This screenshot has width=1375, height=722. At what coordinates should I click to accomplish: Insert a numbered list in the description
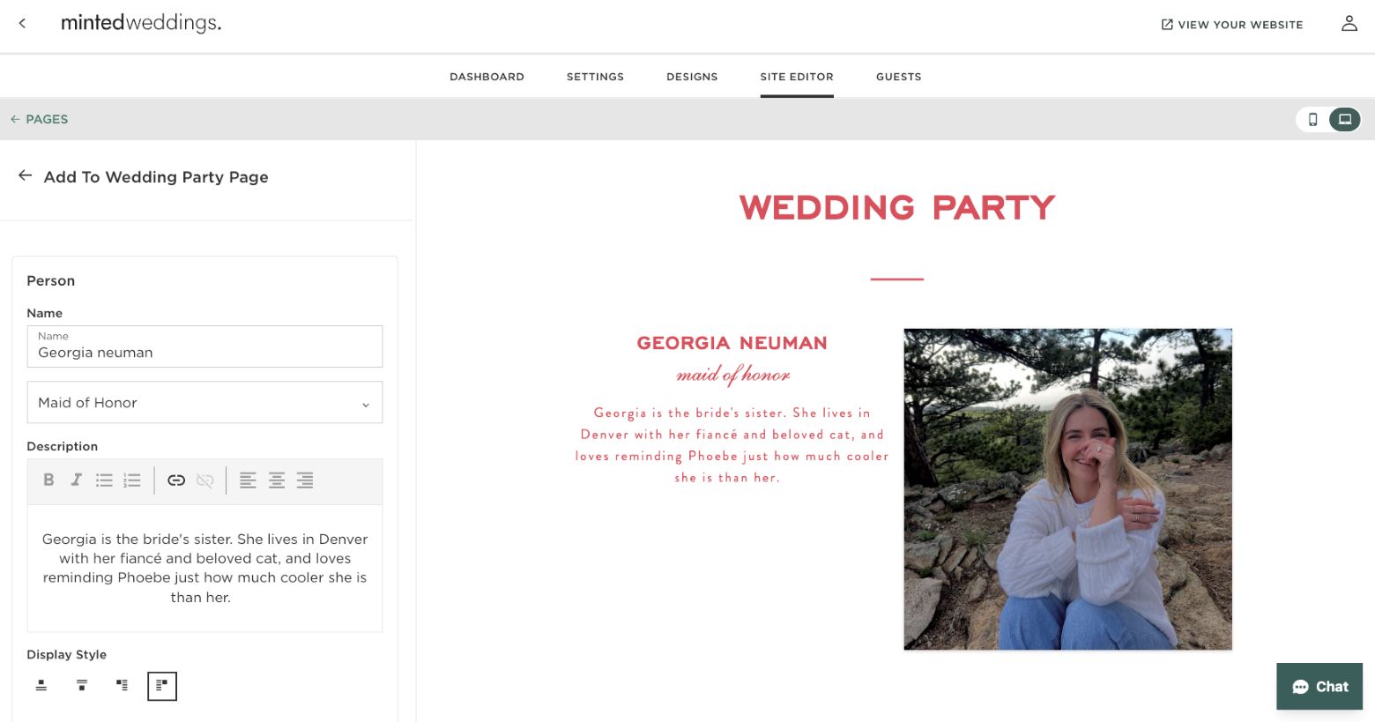pos(131,480)
